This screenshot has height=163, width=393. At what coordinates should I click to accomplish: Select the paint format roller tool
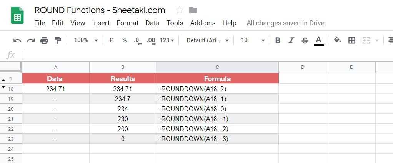[x=58, y=40]
